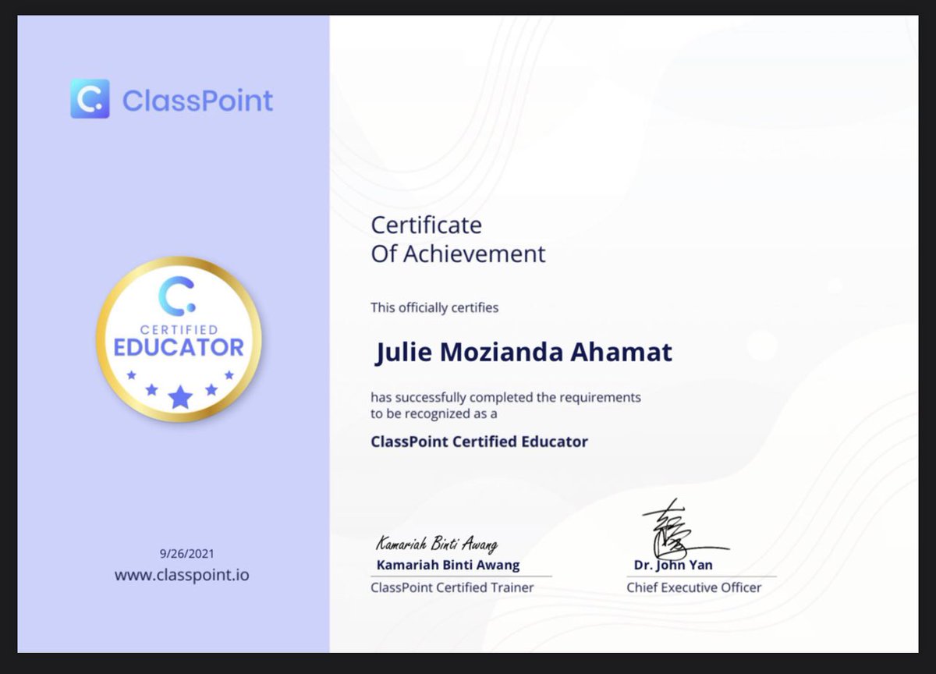Click the "ClassPoint Certified Trainer" label

pos(452,587)
